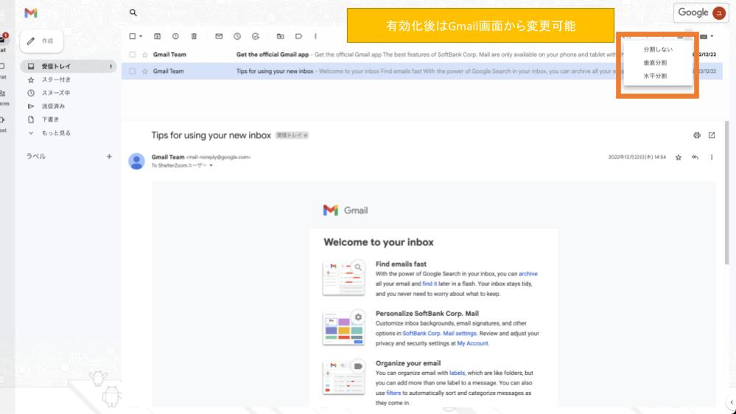
Task: Click the search magnifier icon
Action: [133, 13]
